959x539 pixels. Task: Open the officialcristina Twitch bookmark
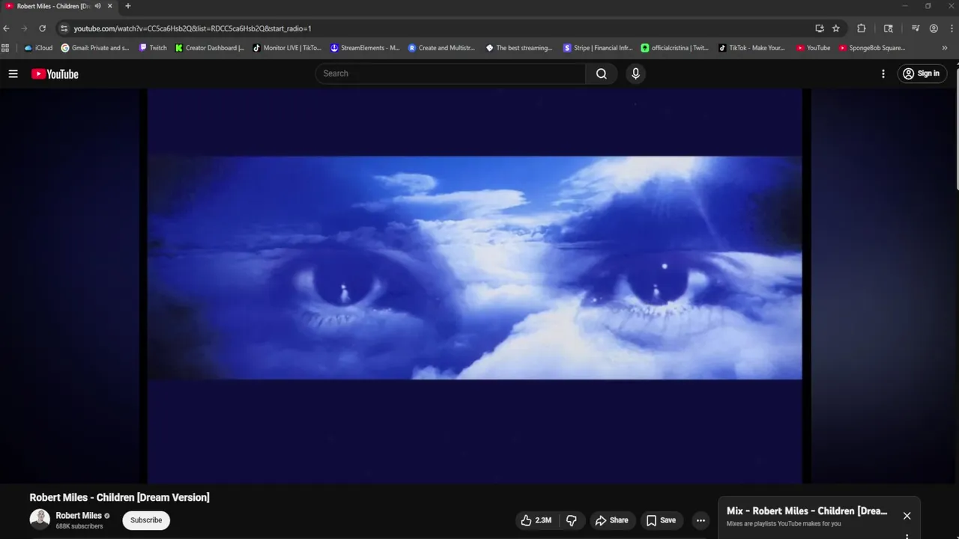675,48
